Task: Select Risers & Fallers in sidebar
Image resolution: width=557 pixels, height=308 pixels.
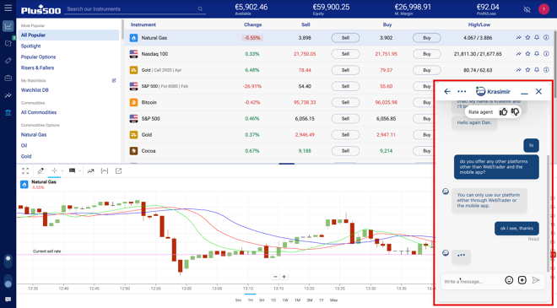Action: click(x=37, y=68)
